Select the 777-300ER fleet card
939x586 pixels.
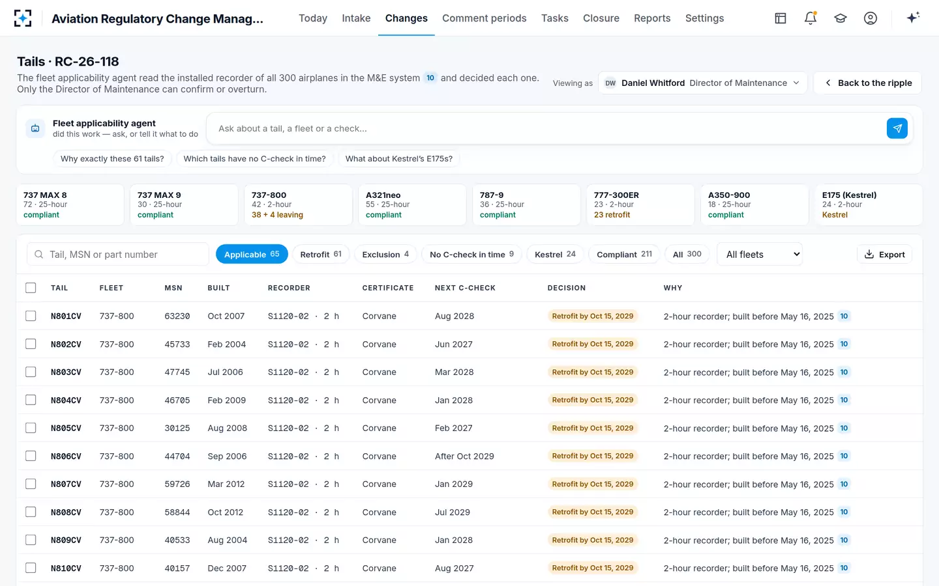click(640, 205)
